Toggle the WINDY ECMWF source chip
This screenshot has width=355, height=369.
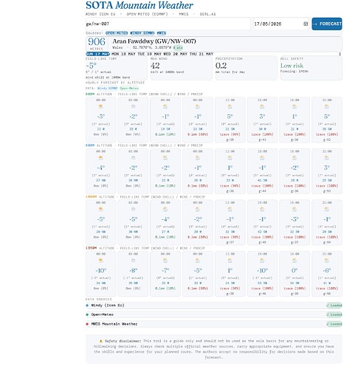tap(142, 33)
